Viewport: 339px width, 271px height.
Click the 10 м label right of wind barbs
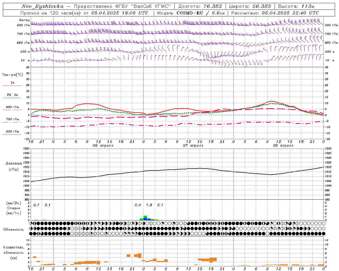(329, 60)
